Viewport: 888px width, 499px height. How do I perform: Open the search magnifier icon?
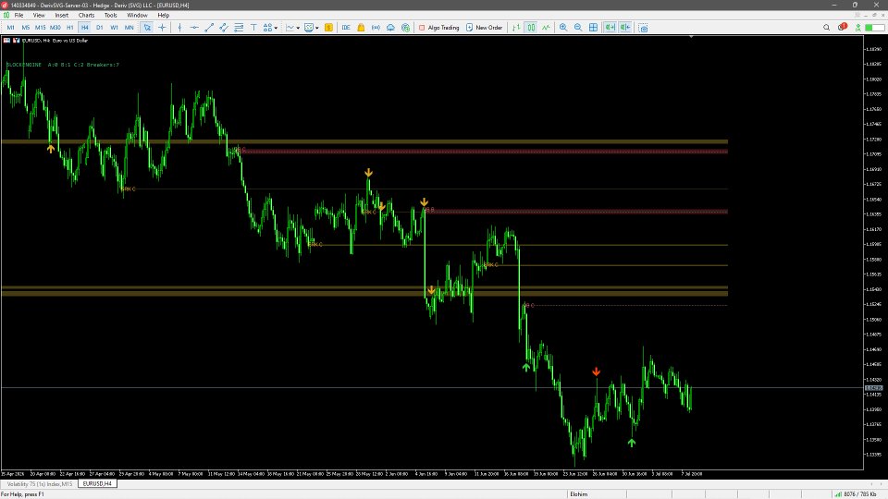pos(826,27)
